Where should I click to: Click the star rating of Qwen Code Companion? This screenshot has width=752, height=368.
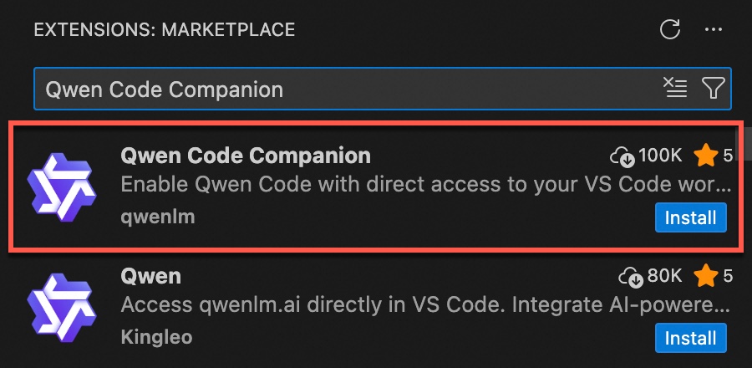[x=706, y=156]
